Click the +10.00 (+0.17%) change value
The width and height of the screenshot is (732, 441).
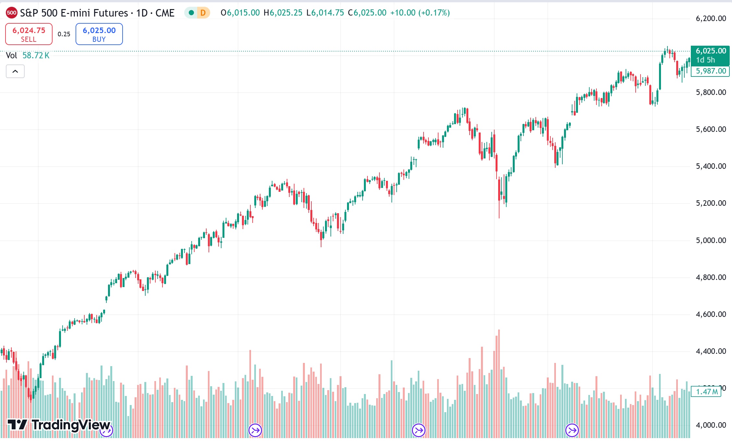(420, 13)
